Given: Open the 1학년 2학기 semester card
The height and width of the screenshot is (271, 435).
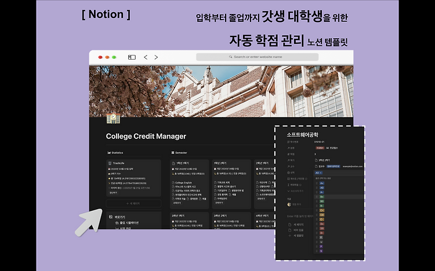Looking at the screenshot, I should (231, 184).
